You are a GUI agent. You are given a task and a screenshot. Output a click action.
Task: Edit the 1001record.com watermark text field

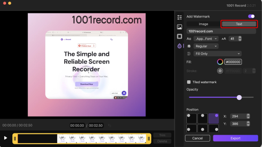pos(221,31)
